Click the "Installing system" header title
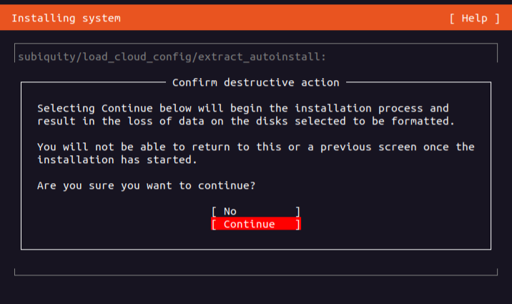 point(66,17)
